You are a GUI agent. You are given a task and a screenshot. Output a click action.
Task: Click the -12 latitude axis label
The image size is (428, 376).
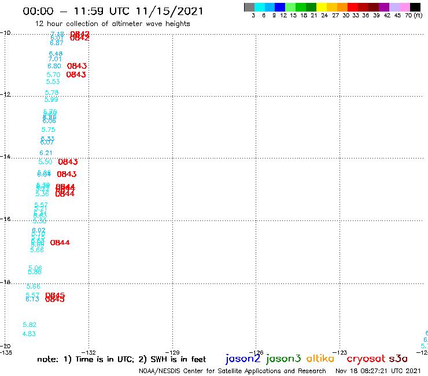5,94
